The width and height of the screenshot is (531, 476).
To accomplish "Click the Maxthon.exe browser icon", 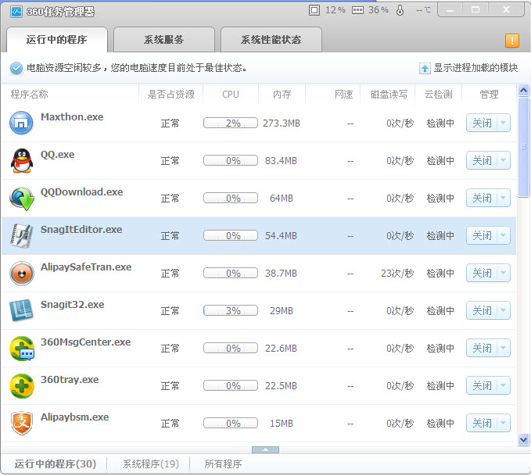I will pyautogui.click(x=21, y=123).
